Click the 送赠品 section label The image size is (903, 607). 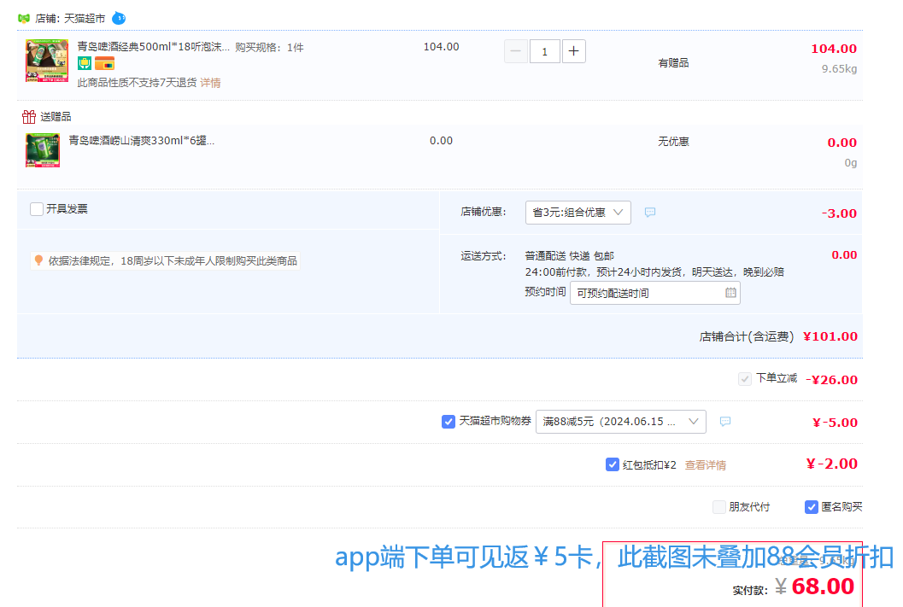coord(56,117)
